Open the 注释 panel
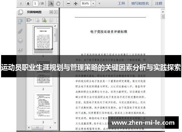The height and width of the screenshot is (132, 182). tap(159, 3)
